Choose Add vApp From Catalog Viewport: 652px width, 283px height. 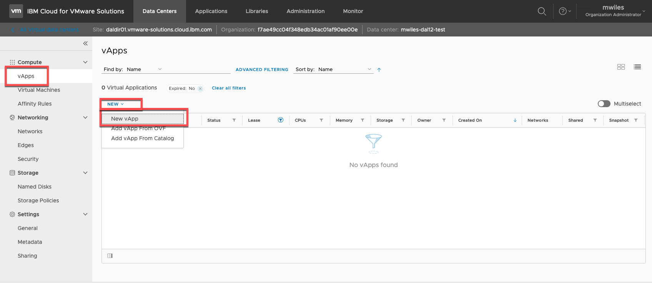[x=142, y=138]
